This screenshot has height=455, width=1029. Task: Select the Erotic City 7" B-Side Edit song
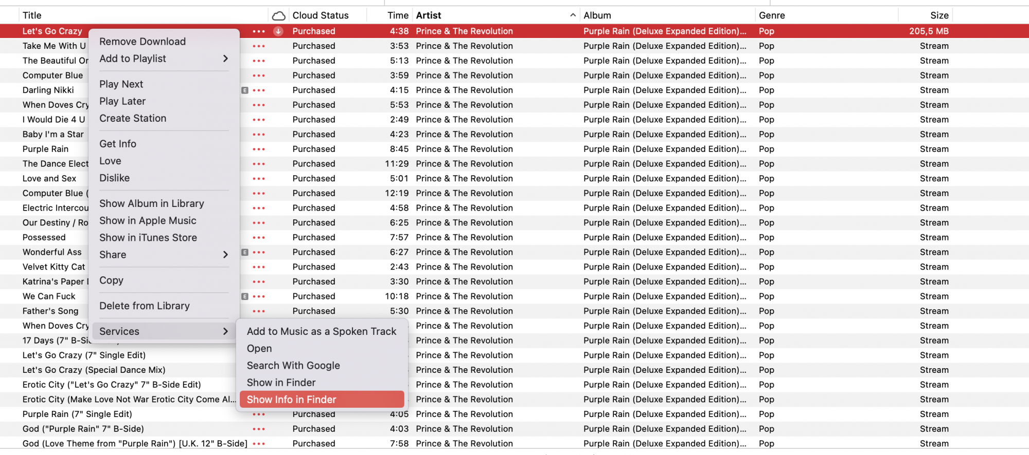pos(112,385)
